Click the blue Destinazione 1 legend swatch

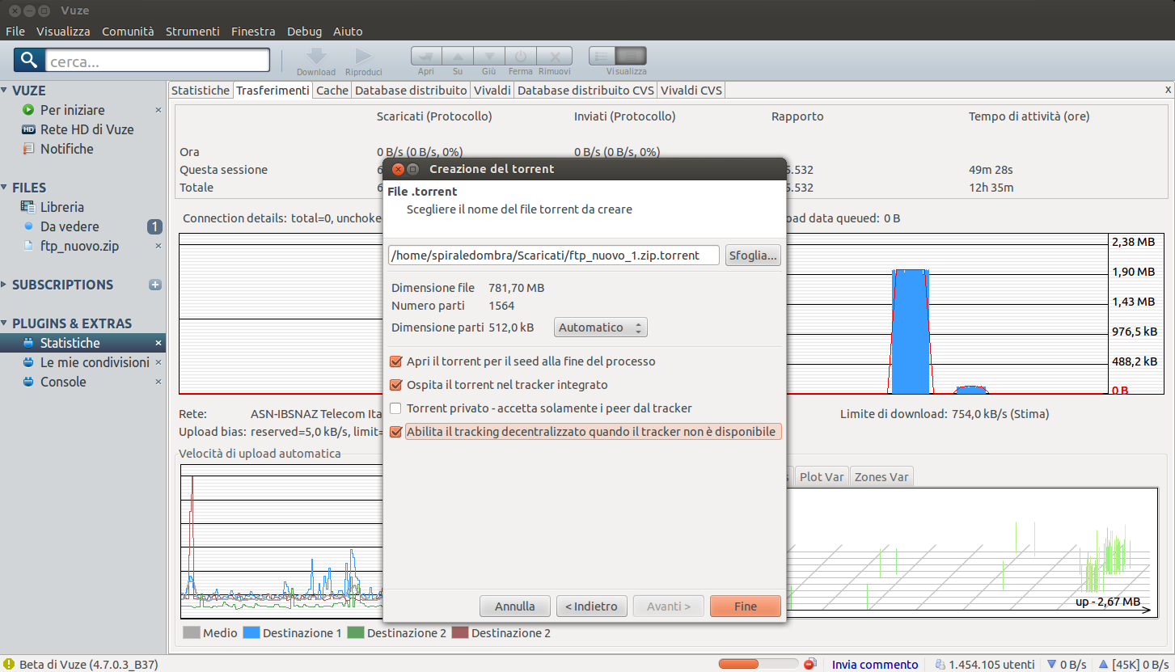(x=251, y=633)
